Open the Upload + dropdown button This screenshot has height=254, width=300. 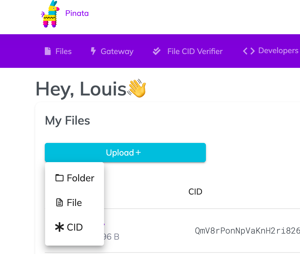pos(125,153)
